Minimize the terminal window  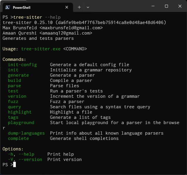[153, 6]
